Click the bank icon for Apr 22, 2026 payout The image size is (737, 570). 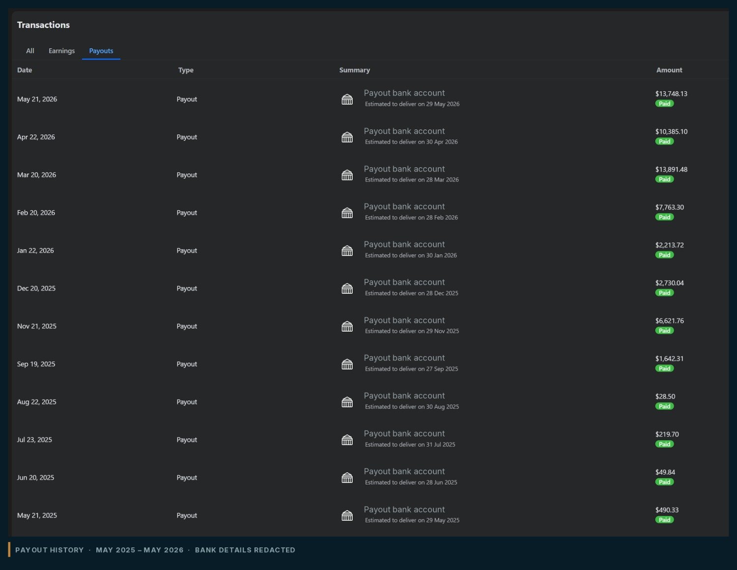347,137
